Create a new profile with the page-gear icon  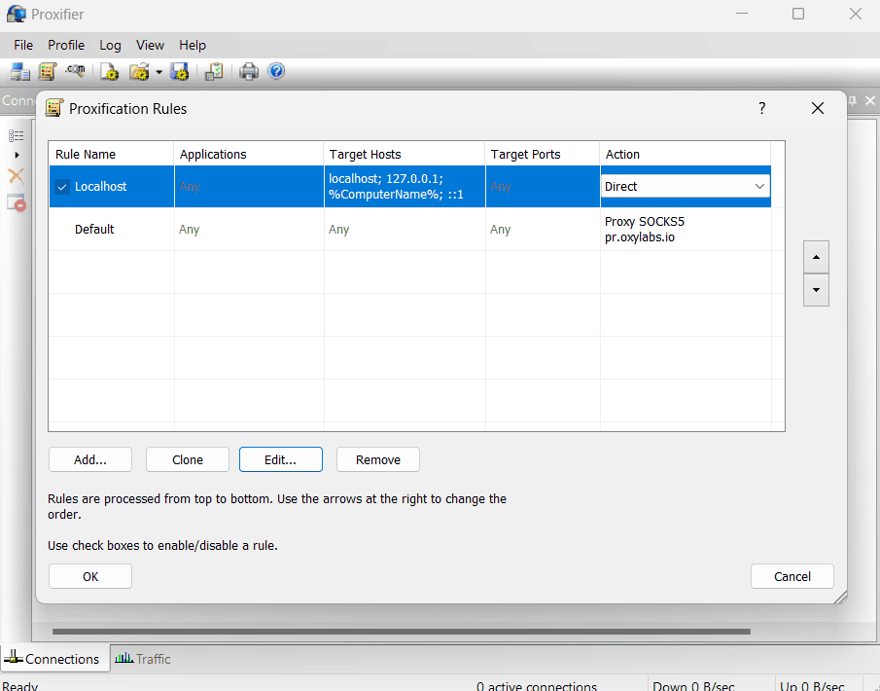[110, 71]
